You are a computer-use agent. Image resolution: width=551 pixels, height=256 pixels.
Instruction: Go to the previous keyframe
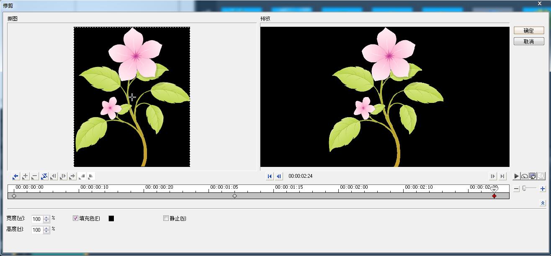tap(16, 177)
